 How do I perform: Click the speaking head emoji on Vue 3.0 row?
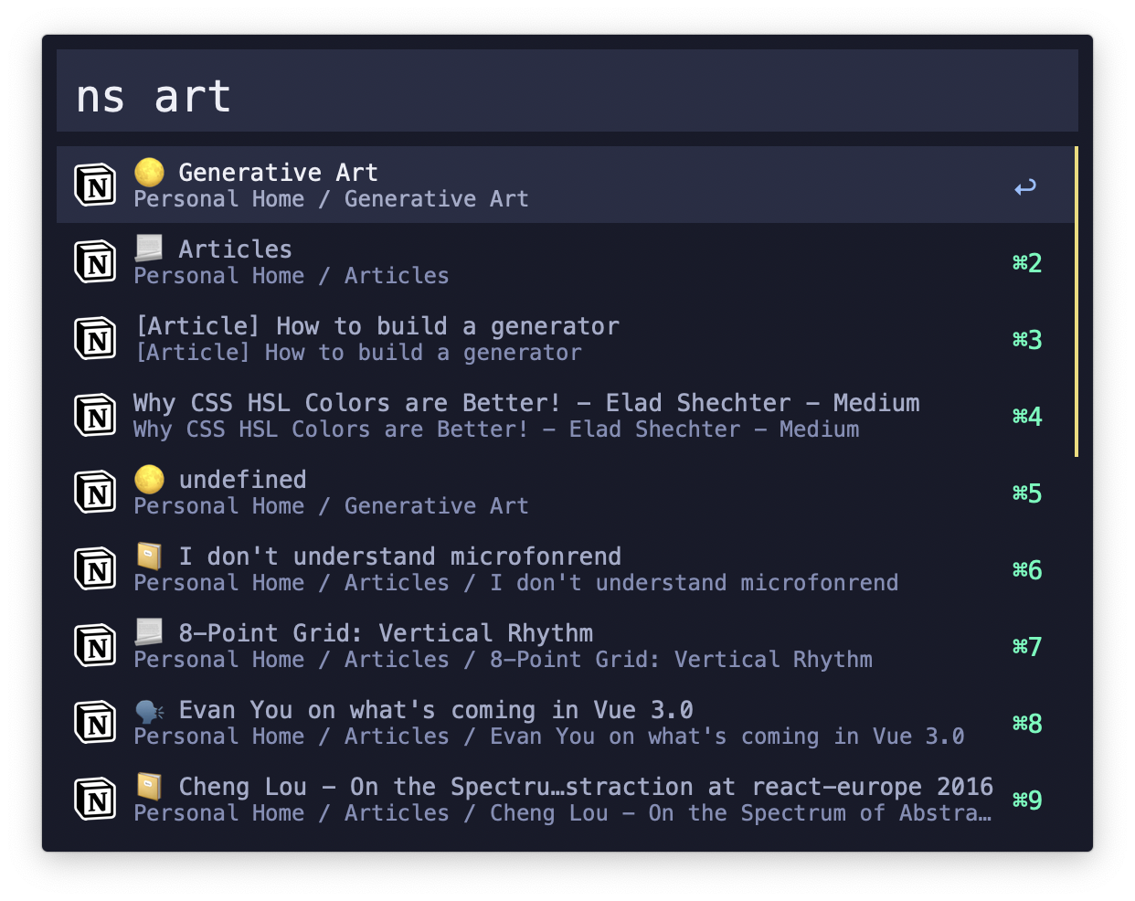pos(148,710)
